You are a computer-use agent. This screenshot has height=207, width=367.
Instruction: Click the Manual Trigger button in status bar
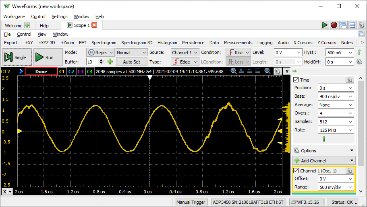191,202
